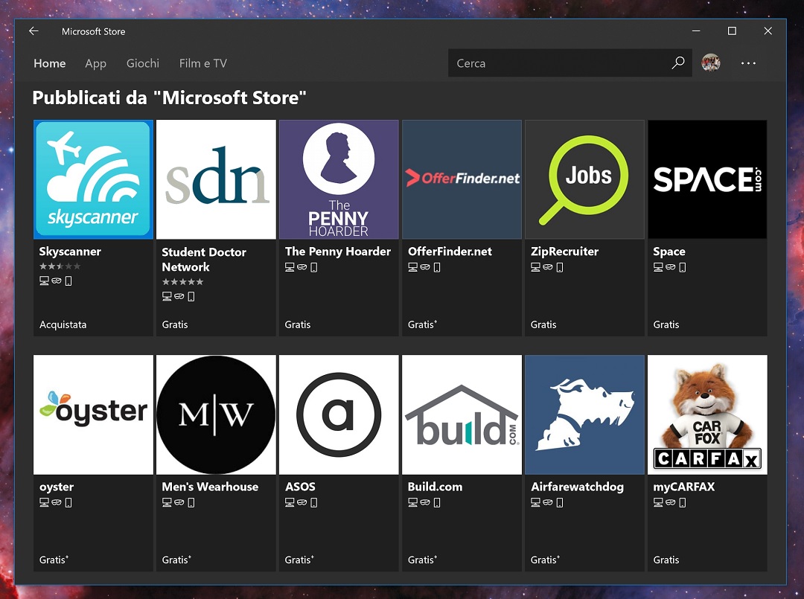Open the three-dots more menu
The height and width of the screenshot is (599, 804).
[x=748, y=63]
